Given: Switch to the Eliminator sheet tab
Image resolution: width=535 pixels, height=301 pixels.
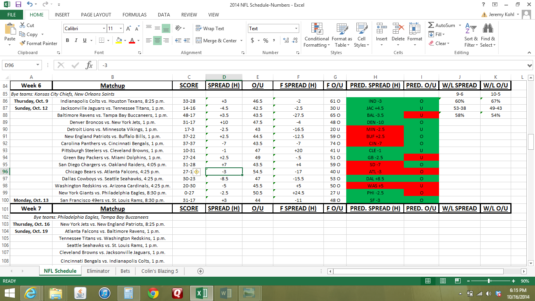Looking at the screenshot, I should click(98, 271).
